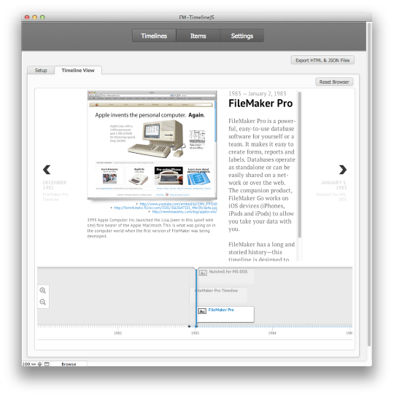Go to next slide with right arrow
This screenshot has height=397, width=394.
coord(342,170)
